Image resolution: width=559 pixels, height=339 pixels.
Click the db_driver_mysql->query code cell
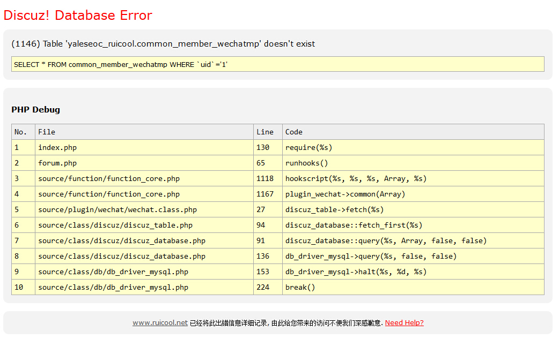[x=413, y=256]
